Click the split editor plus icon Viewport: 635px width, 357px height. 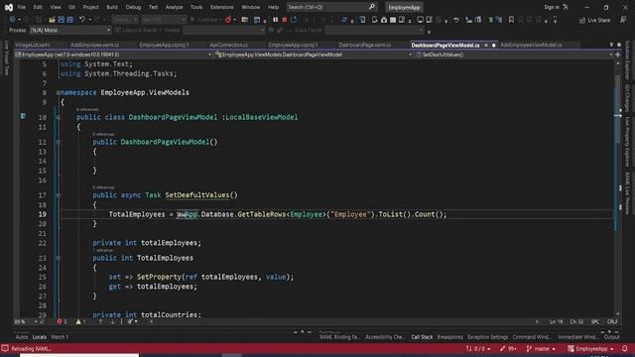[618, 55]
